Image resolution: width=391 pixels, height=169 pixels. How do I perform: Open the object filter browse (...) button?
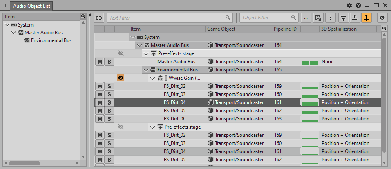click(x=306, y=18)
